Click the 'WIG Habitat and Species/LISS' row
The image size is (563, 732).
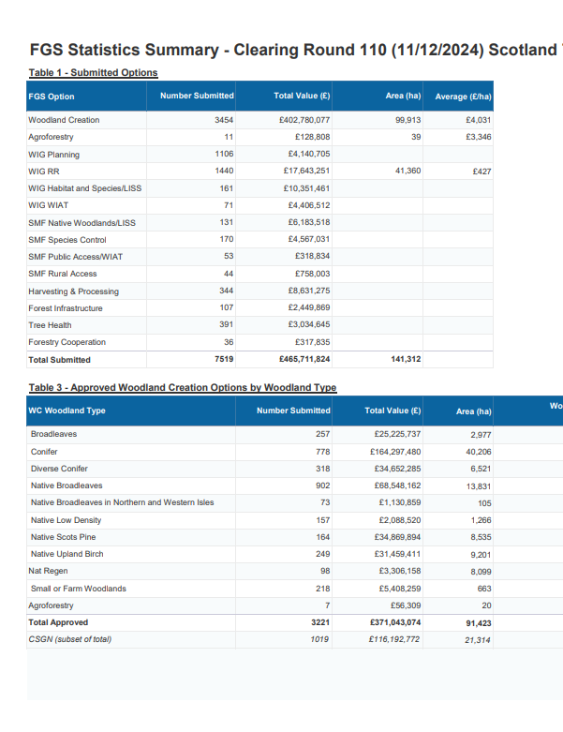(85, 188)
